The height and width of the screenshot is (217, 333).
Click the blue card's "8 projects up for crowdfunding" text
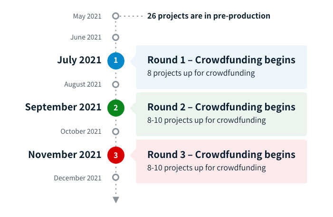pos(201,73)
